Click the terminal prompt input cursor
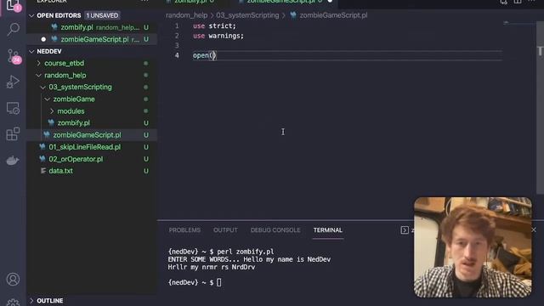The height and width of the screenshot is (306, 544). coord(219,282)
